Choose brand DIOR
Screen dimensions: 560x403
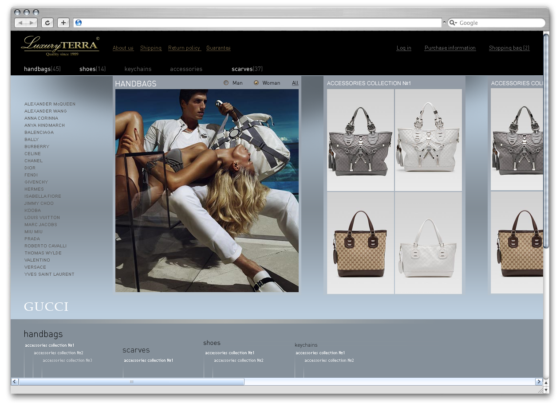(x=30, y=168)
